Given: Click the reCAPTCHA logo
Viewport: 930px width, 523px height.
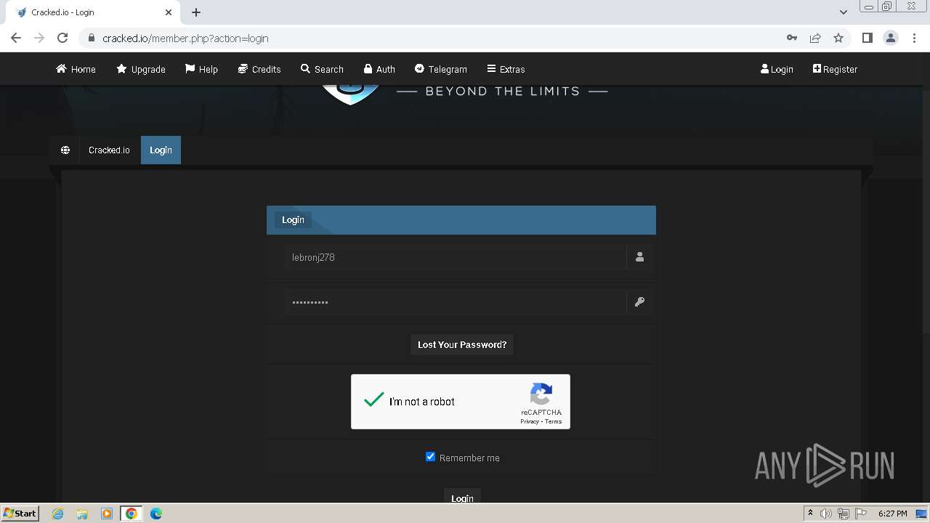Looking at the screenshot, I should click(x=541, y=394).
